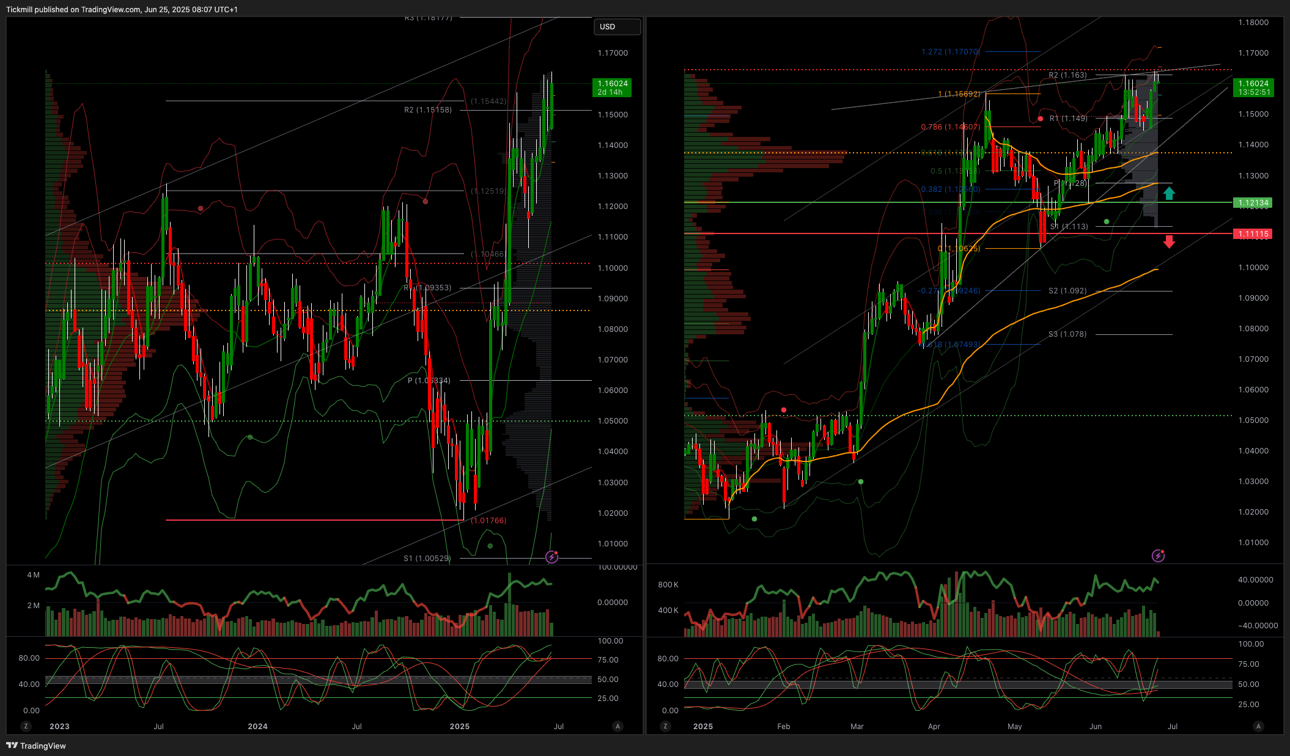The height and width of the screenshot is (756, 1290).
Task: Click the May time axis label
Action: click(1015, 727)
